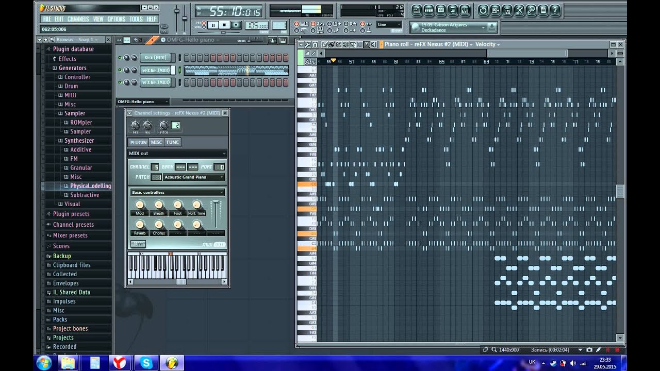The width and height of the screenshot is (660, 371).
Task: Open the MIDI out plugin dropdown
Action: point(177,153)
